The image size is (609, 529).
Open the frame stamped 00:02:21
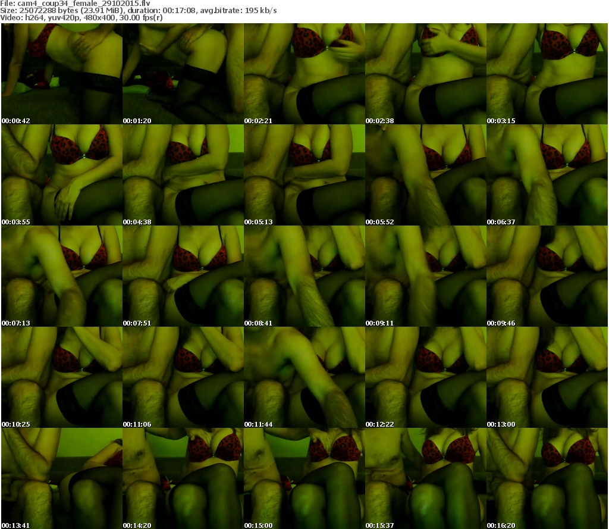point(304,74)
